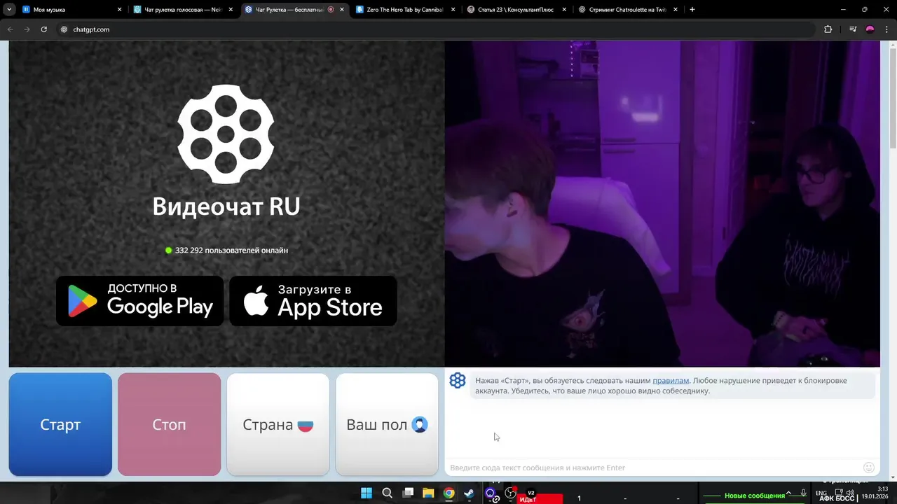This screenshot has height=504, width=897.
Task: Click the browser forward arrow
Action: pos(27,29)
